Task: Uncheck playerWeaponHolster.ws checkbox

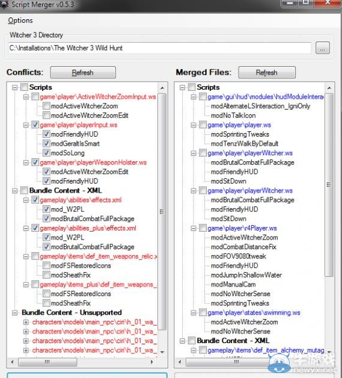Action: [x=35, y=163]
